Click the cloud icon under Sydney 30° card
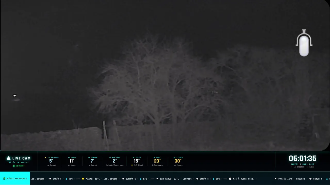This screenshot has height=185, width=330. tap(175, 165)
